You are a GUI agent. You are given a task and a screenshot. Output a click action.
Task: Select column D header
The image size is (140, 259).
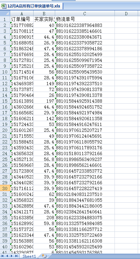(x=126, y=14)
